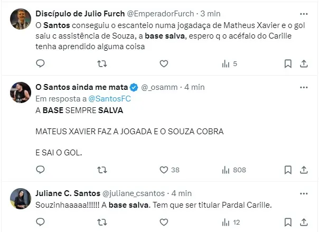
Task: Open Juliane C. Santos profile picture
Action: click(x=21, y=199)
